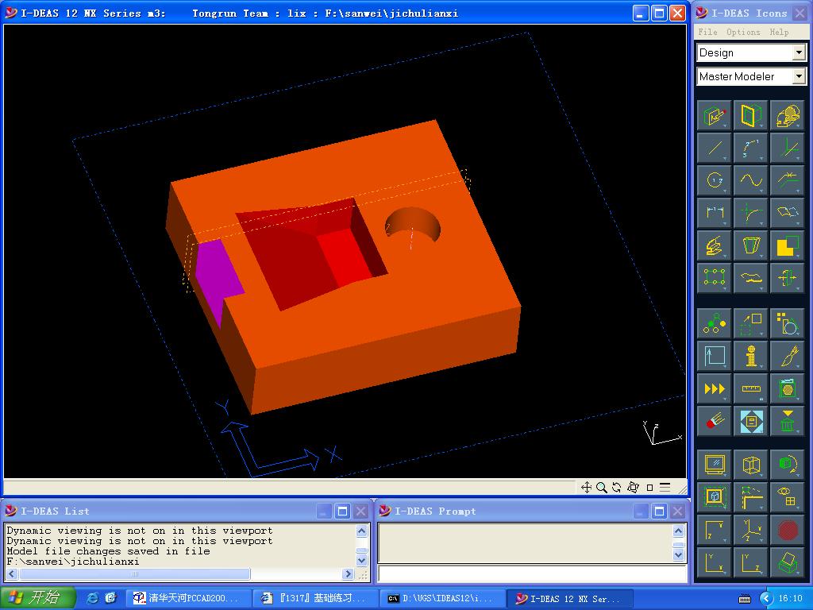Image resolution: width=813 pixels, height=610 pixels.
Task: Select the Extrude tool icon
Action: point(715,245)
